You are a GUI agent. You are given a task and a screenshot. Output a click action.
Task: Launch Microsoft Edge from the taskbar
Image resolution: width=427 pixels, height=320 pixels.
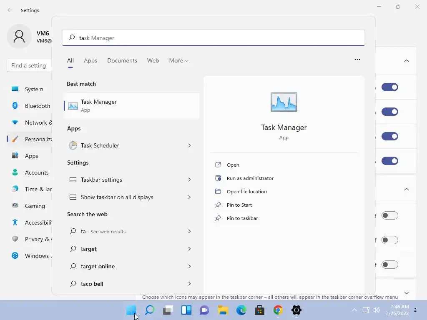pos(241,310)
